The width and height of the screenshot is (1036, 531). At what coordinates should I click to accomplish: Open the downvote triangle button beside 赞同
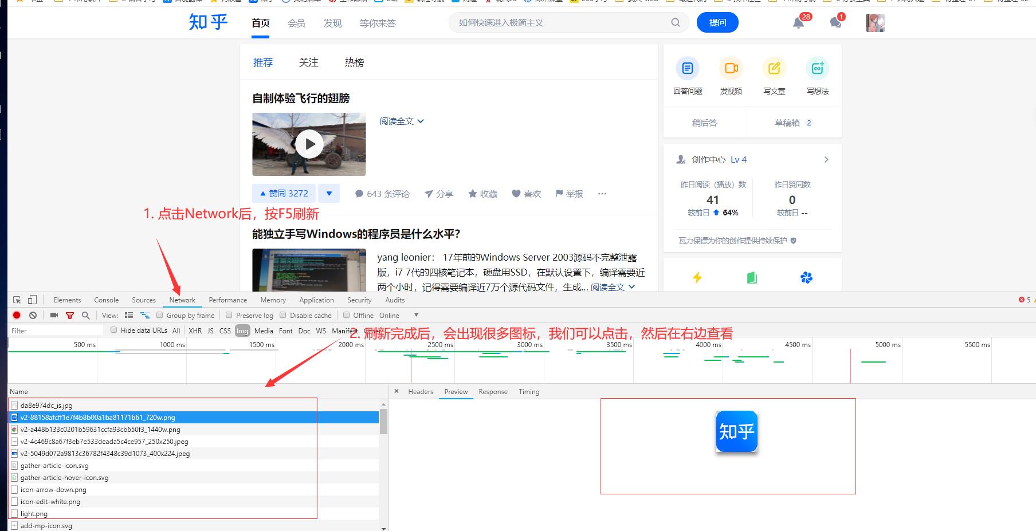(x=329, y=194)
